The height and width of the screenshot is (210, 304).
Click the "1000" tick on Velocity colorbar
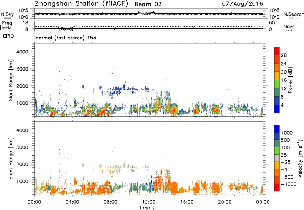click(287, 133)
